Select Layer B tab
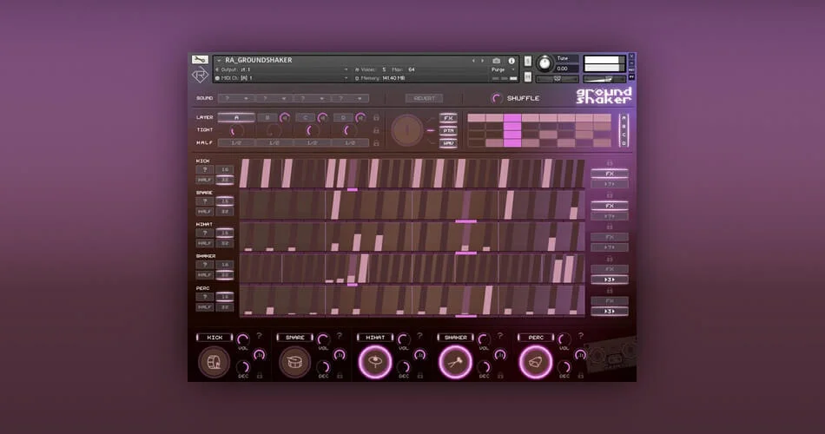This screenshot has height=434, width=825. 267,117
